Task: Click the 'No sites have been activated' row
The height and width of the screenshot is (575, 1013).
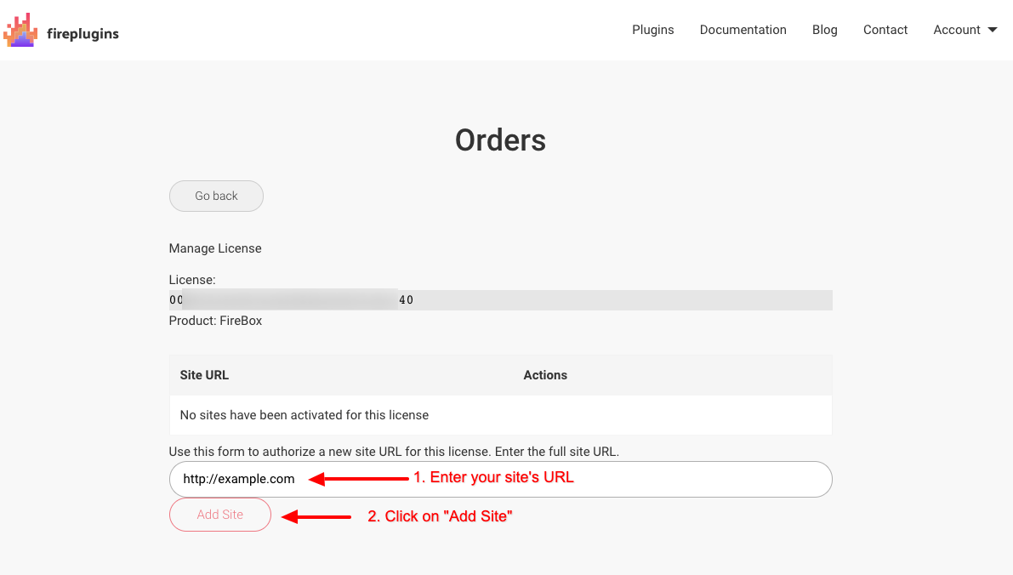Action: 501,415
